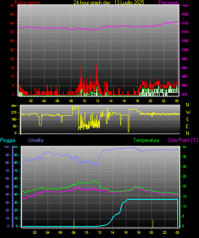The image size is (199, 238).
Task: Select the Temperatura legend label
Action: click(146, 140)
